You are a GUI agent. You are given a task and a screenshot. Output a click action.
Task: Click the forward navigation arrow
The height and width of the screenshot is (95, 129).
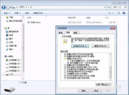coord(8,7)
